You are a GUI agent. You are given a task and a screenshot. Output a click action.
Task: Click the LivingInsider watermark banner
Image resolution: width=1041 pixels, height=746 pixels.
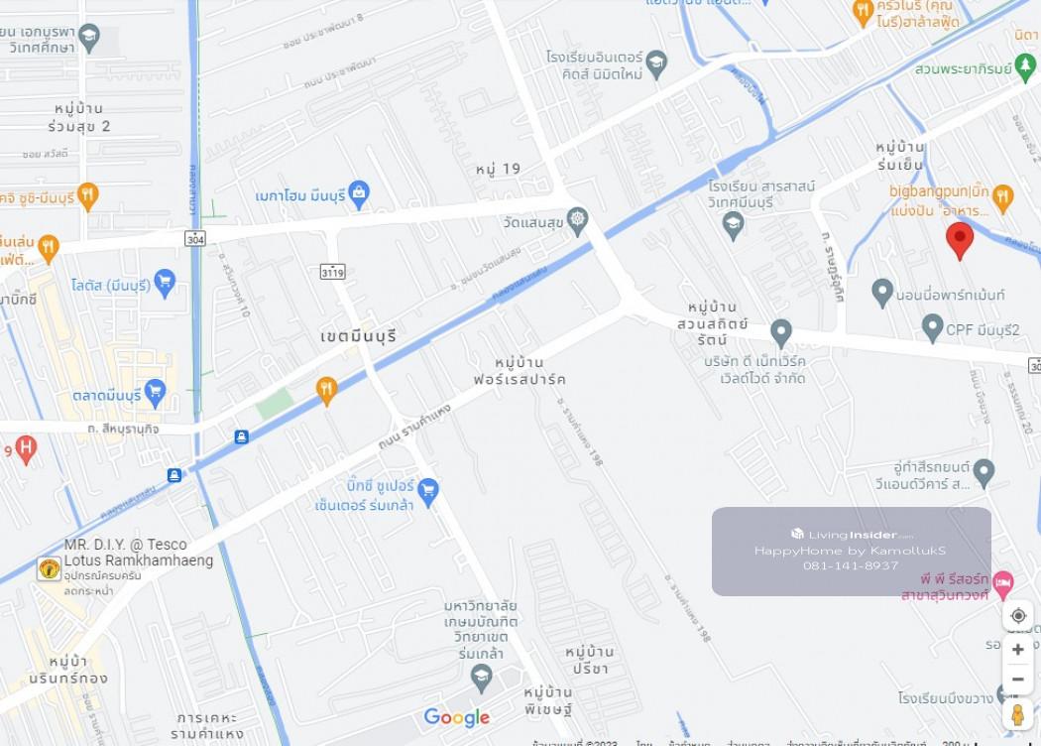[851, 552]
